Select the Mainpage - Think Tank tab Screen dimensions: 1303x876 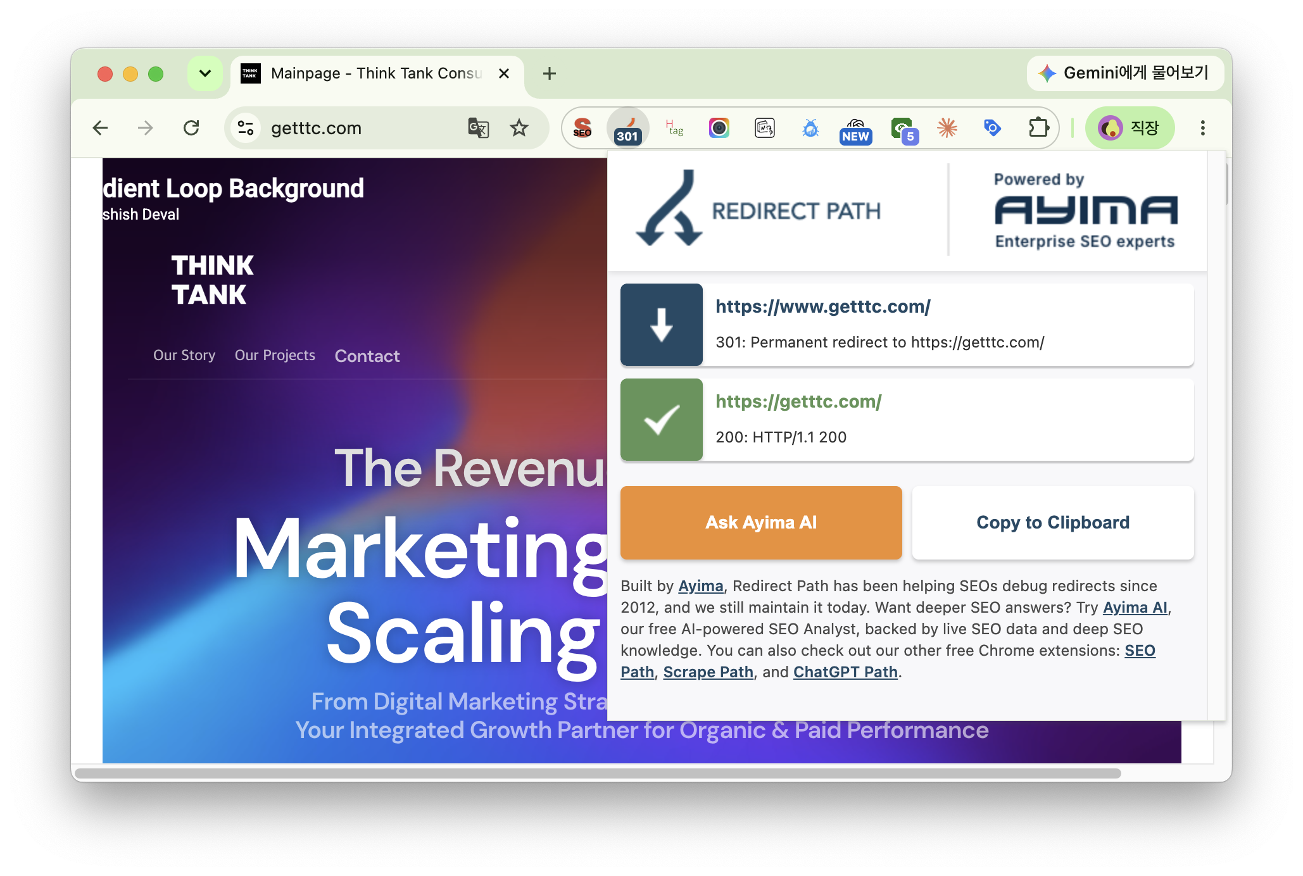[x=377, y=74]
